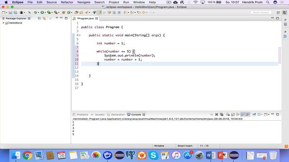Viewport: 289px width, 162px height.
Task: Open the Display Selected Console dropdown
Action: tap(262, 115)
